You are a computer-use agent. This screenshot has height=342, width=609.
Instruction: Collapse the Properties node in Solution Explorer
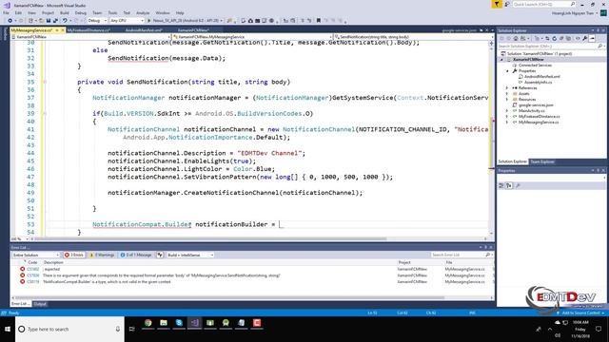click(x=507, y=71)
